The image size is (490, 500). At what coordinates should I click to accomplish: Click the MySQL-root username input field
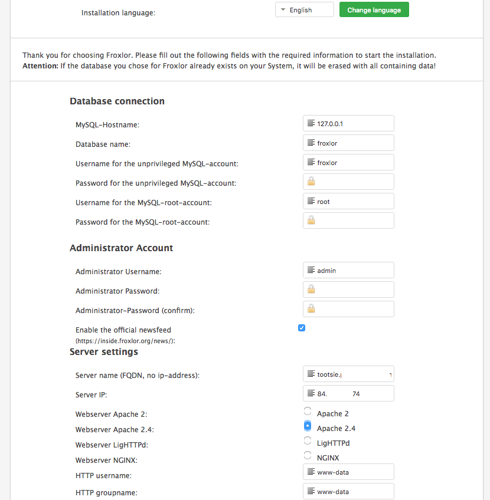(354, 201)
